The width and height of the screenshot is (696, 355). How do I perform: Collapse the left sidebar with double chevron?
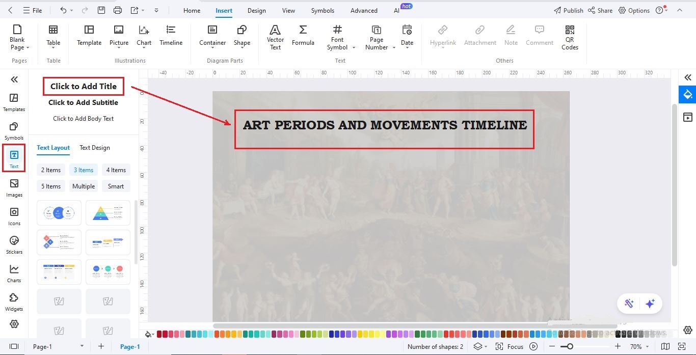(x=14, y=79)
